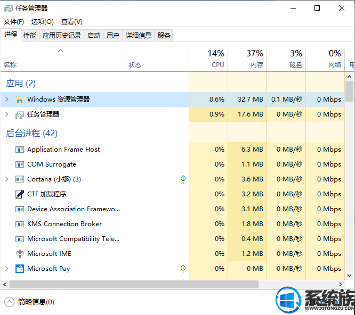Select the Application Frame Host row name

tap(63, 150)
